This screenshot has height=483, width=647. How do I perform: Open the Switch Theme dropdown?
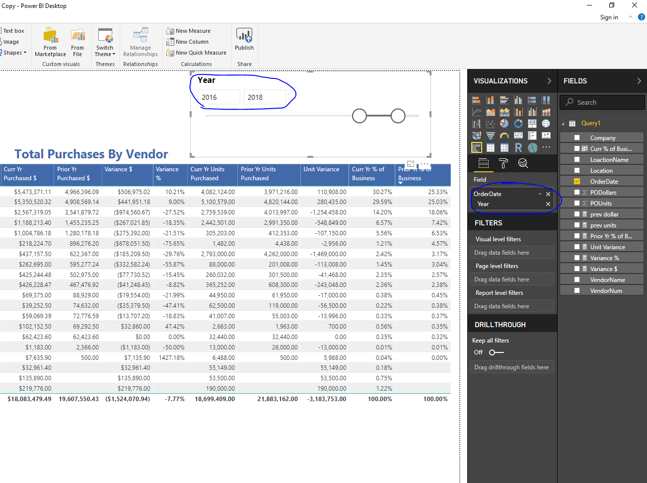click(x=105, y=42)
